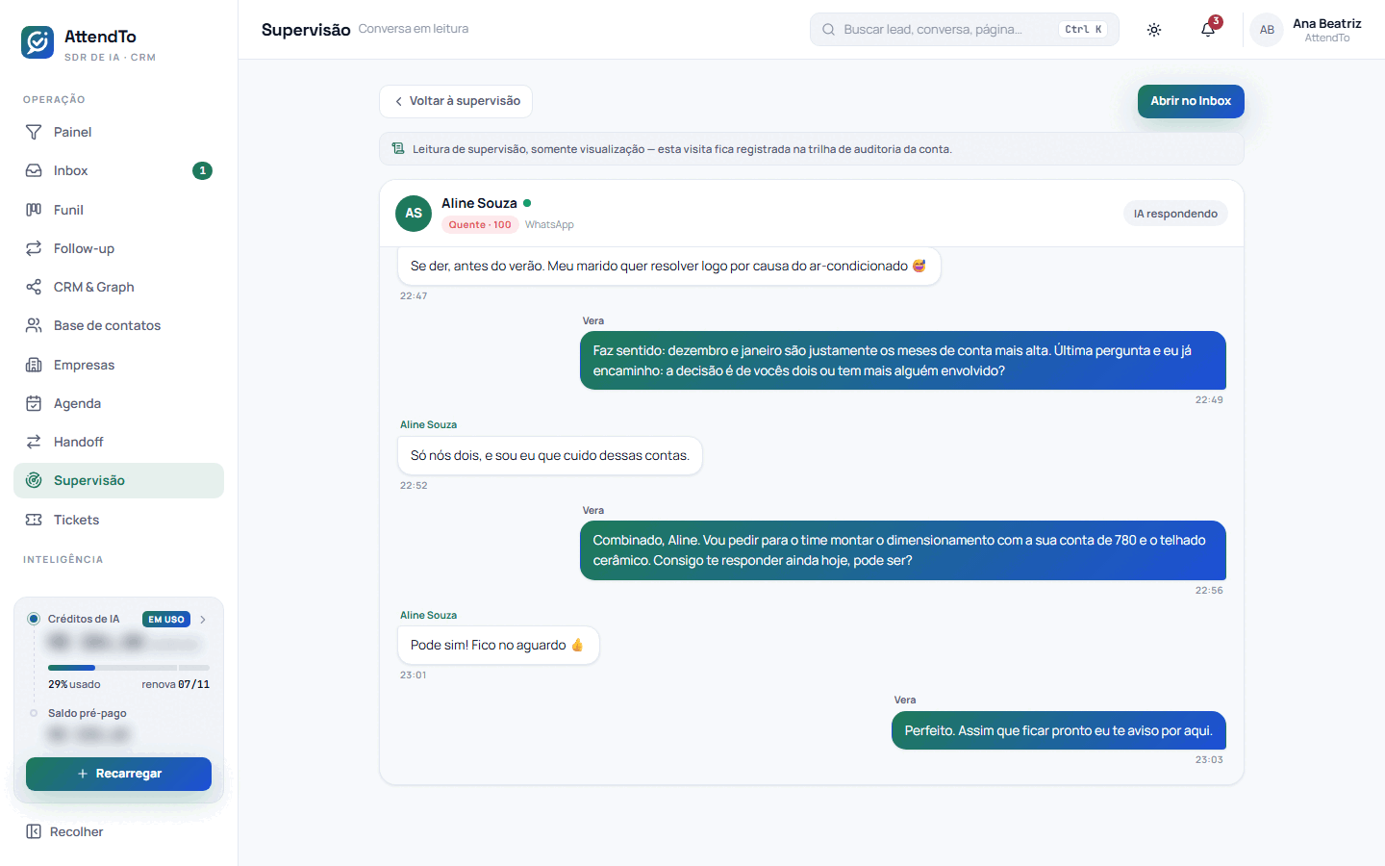Open the Follow-up page
The image size is (1385, 866).
click(x=119, y=248)
